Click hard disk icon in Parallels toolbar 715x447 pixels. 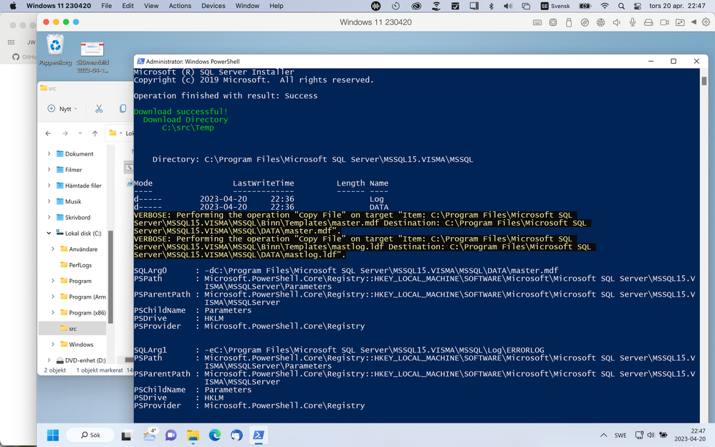coord(648,22)
